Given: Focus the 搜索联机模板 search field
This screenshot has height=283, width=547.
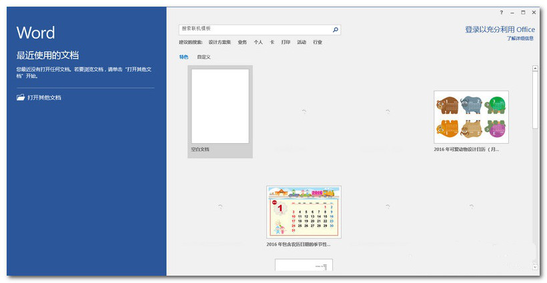Looking at the screenshot, I should (x=259, y=29).
